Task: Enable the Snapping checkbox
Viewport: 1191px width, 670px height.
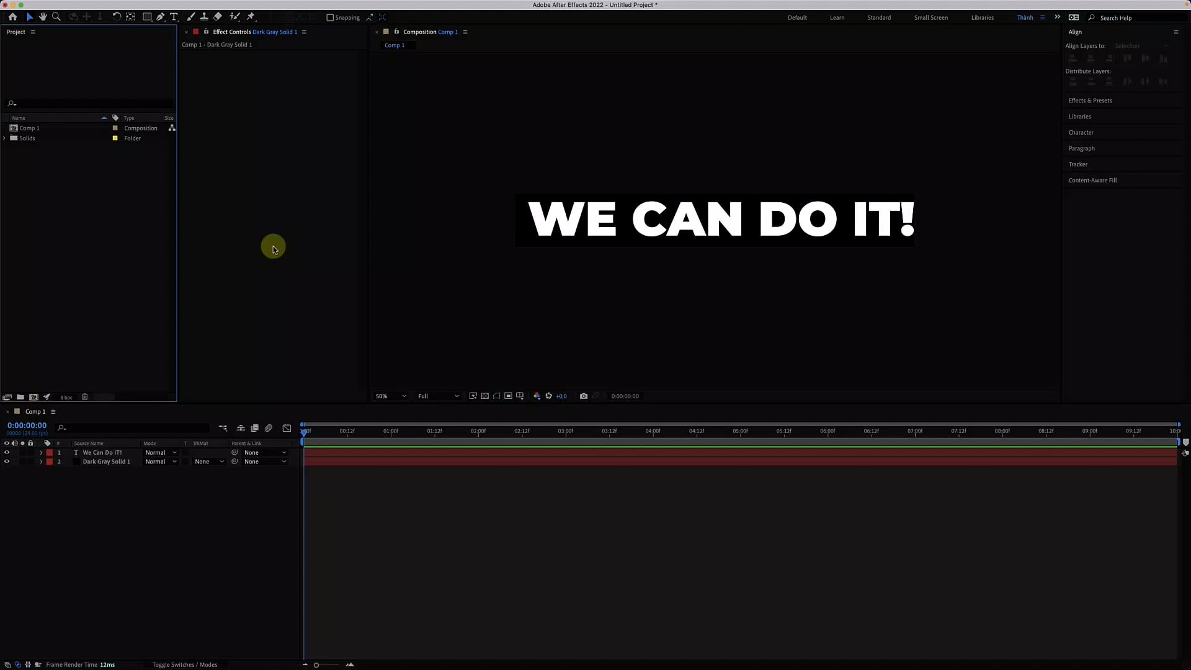Action: [330, 17]
